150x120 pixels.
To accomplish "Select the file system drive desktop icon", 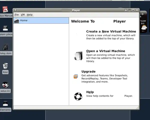I will [5, 28].
